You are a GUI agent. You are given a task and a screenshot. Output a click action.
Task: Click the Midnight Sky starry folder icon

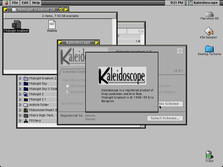26,84
